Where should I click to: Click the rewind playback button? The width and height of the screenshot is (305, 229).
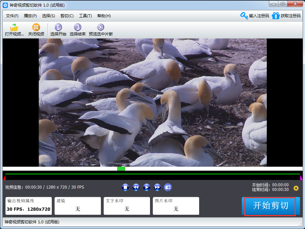pos(136,187)
